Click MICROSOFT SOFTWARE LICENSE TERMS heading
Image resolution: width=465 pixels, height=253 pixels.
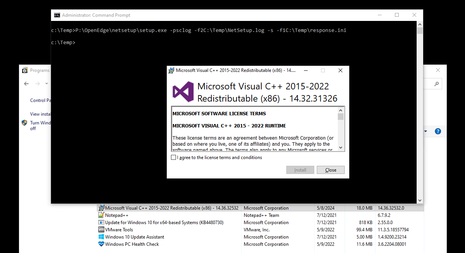click(219, 113)
